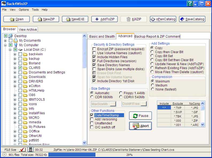212x158 pixels.
Task: Select the *.TMP exclude cell
Action: 178,108
